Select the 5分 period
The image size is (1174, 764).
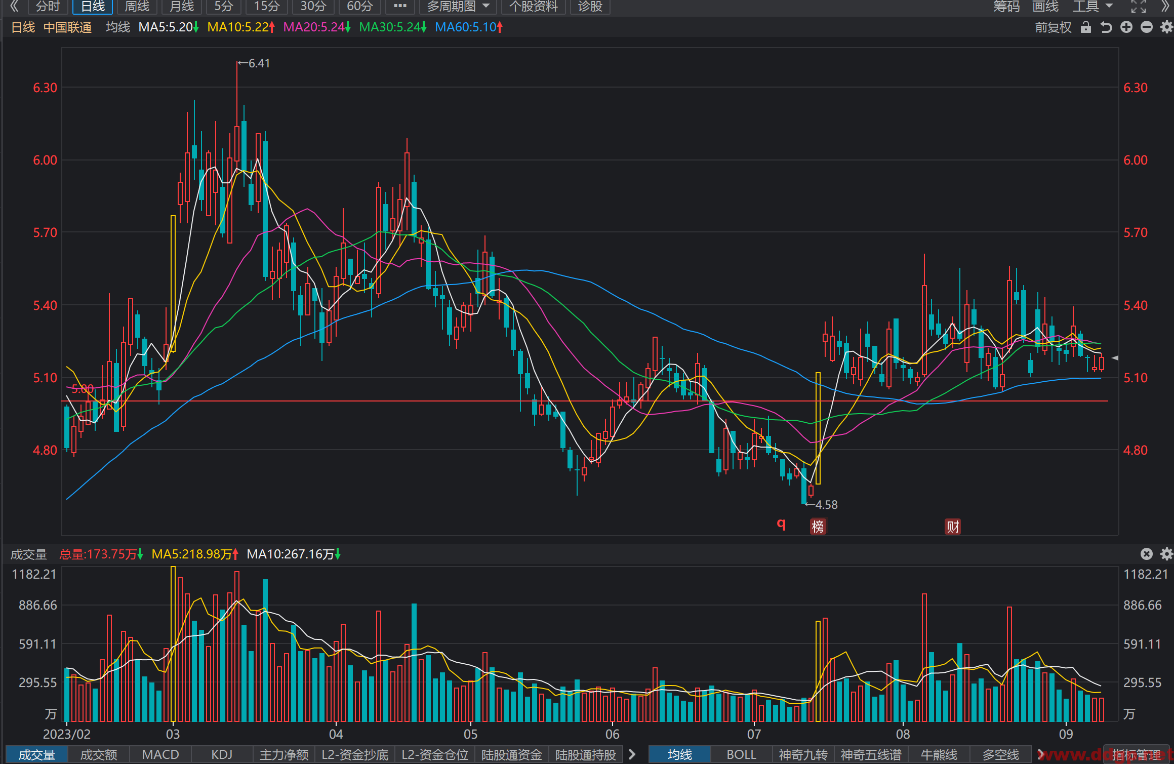[223, 6]
